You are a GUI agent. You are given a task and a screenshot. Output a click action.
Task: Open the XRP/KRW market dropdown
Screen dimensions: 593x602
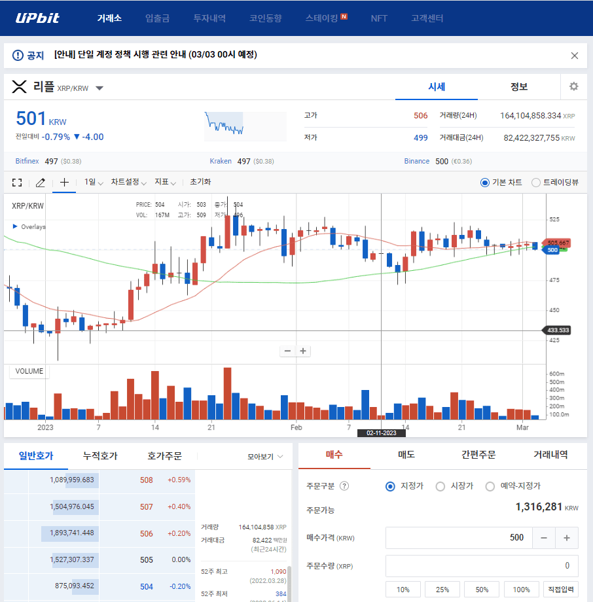tap(99, 88)
